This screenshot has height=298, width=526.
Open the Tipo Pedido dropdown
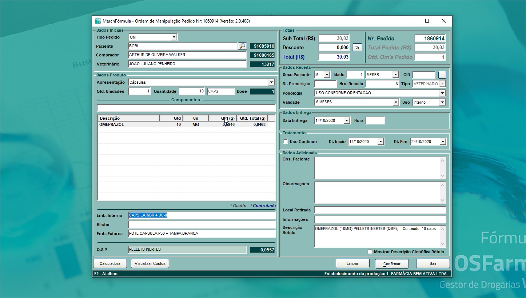click(174, 37)
